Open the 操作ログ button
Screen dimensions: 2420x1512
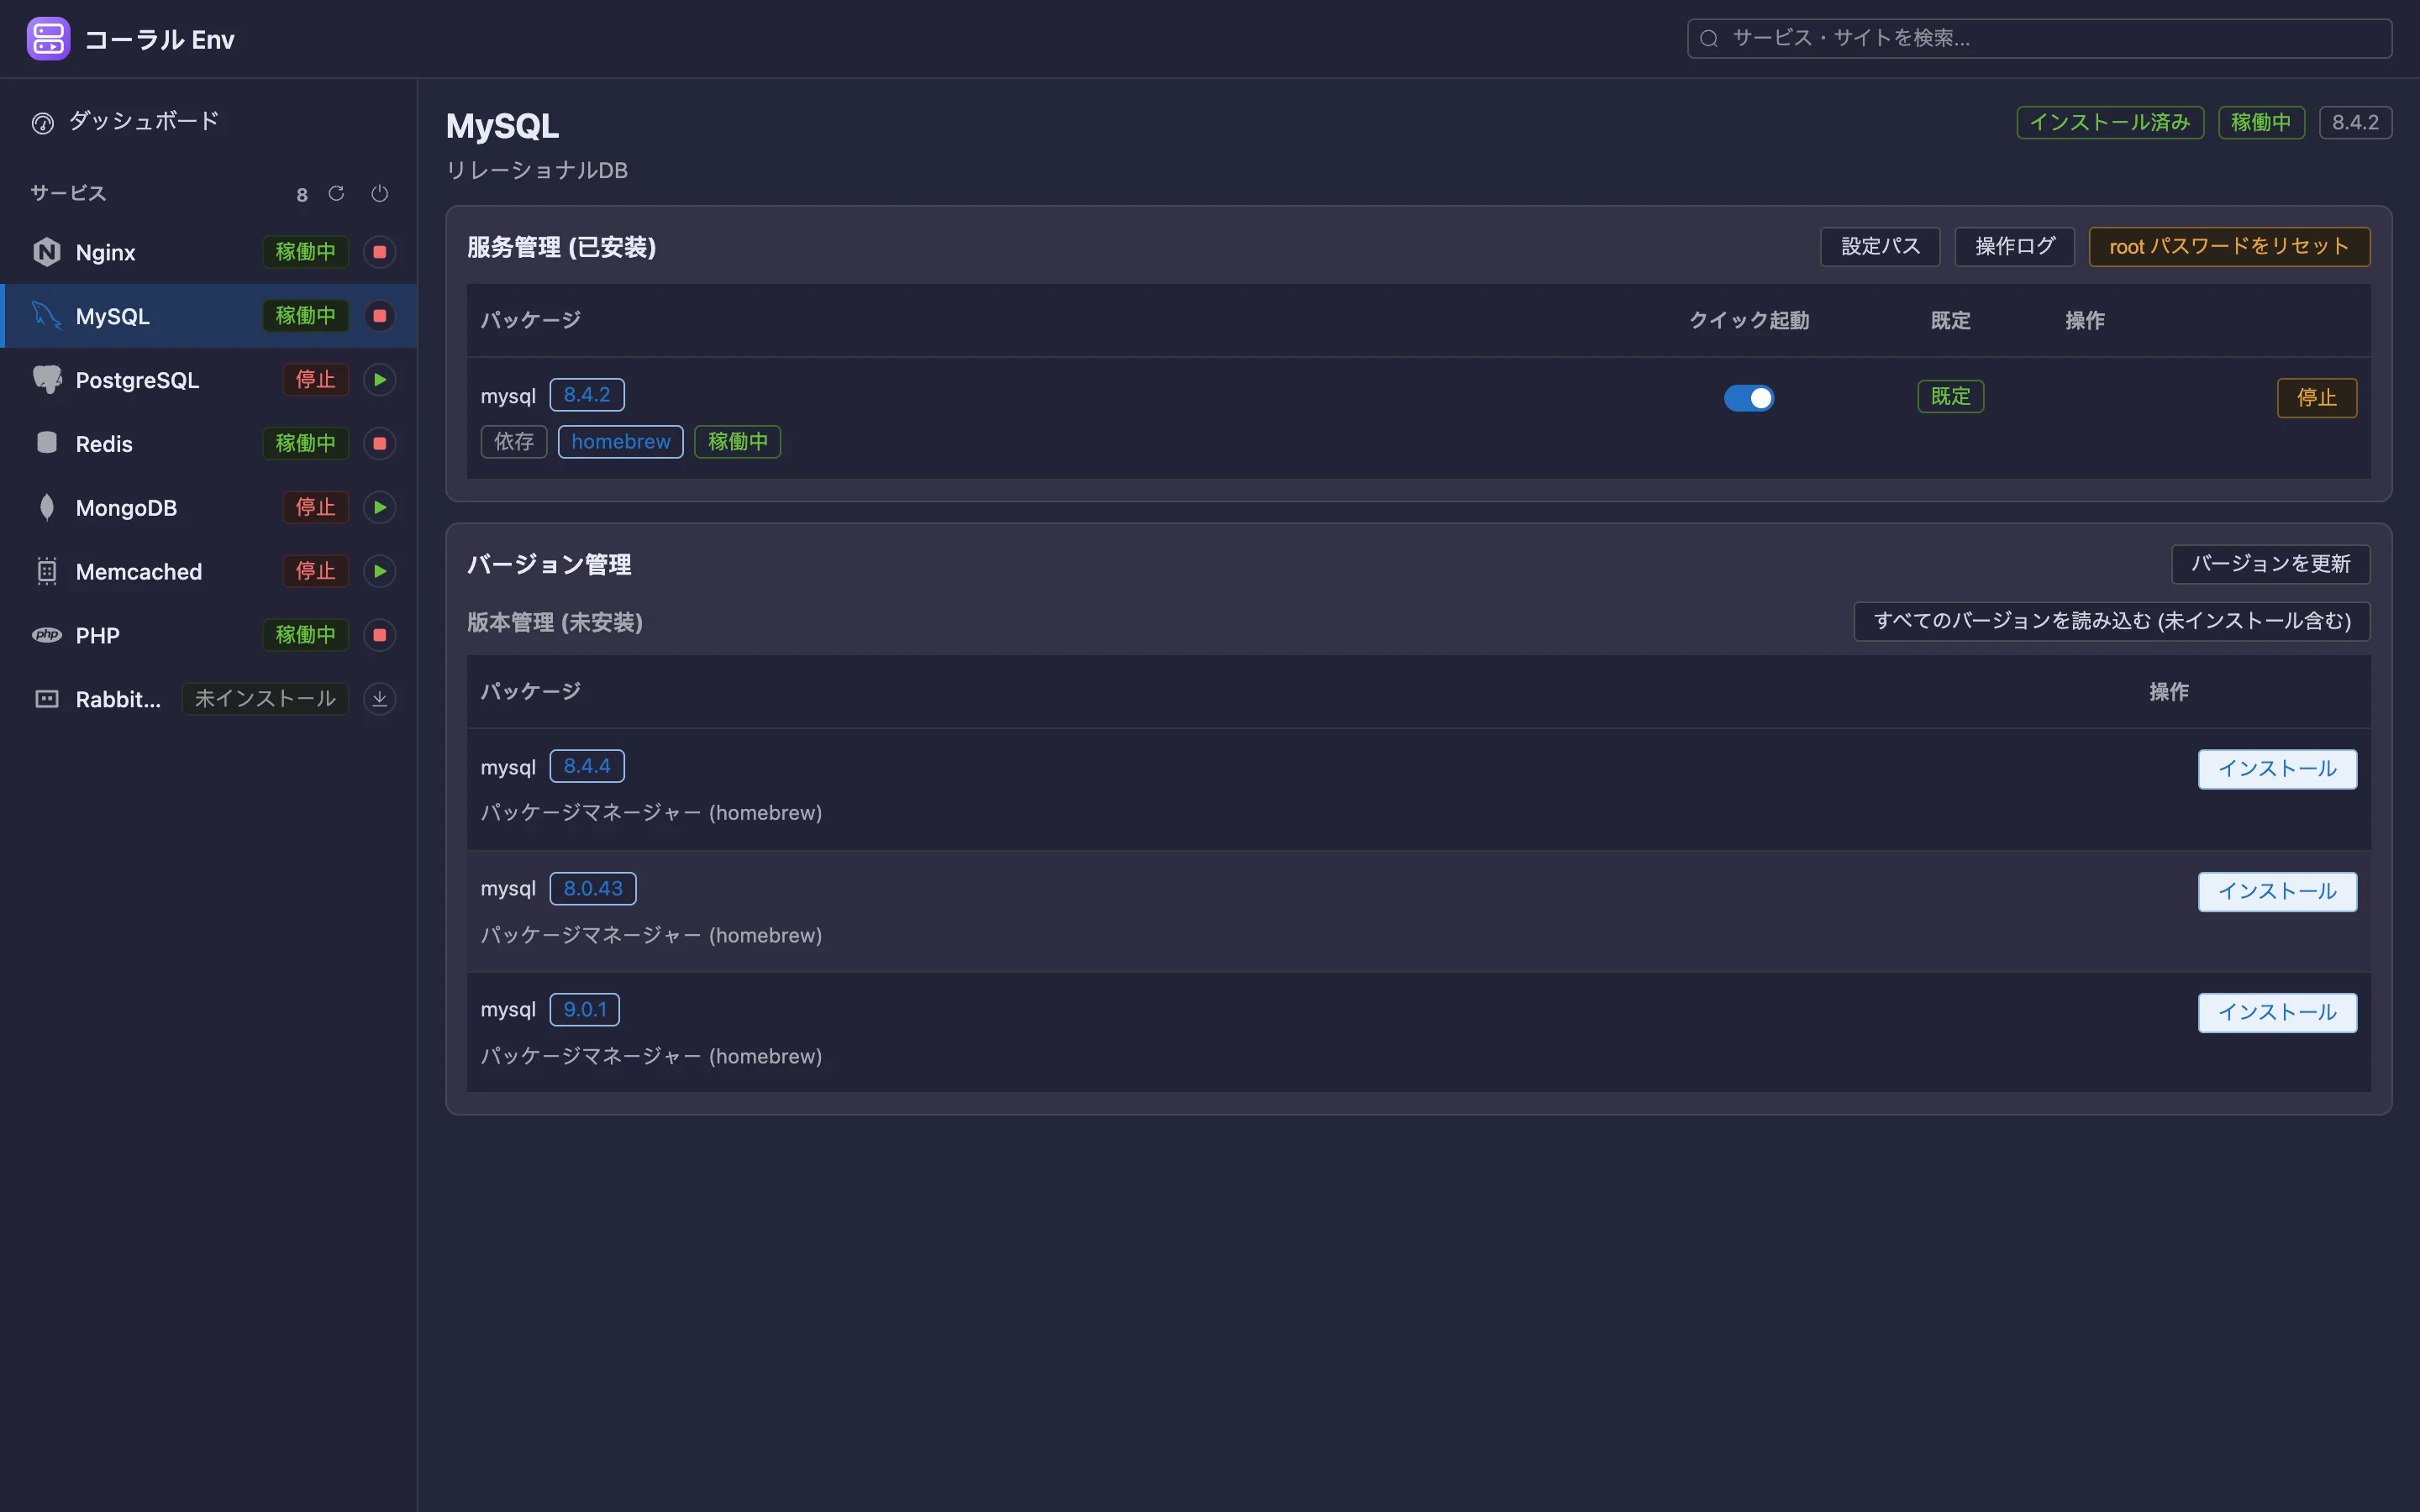pos(2014,247)
